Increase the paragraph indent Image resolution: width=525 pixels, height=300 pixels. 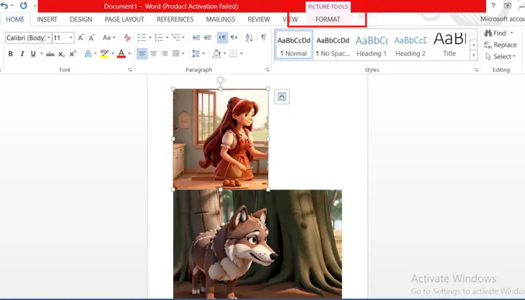pyautogui.click(x=207, y=37)
